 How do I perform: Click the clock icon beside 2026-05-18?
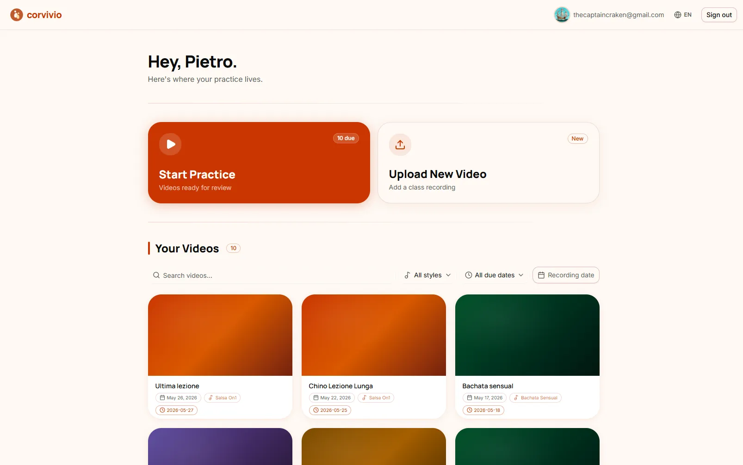pyautogui.click(x=470, y=410)
